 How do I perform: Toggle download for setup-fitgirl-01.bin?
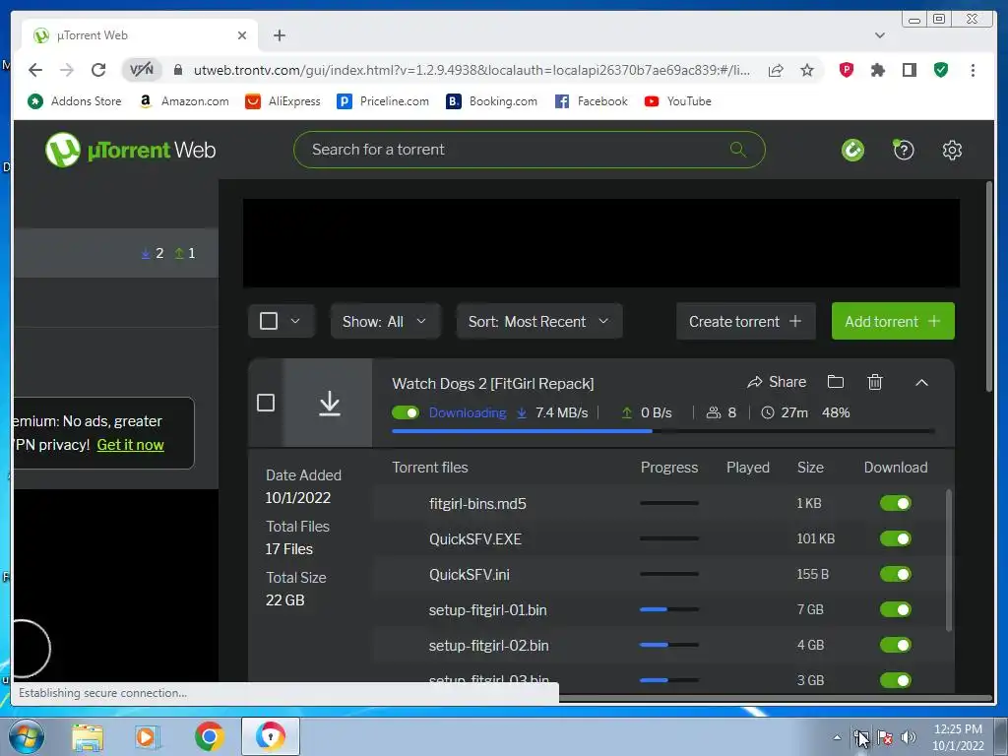pyautogui.click(x=896, y=609)
